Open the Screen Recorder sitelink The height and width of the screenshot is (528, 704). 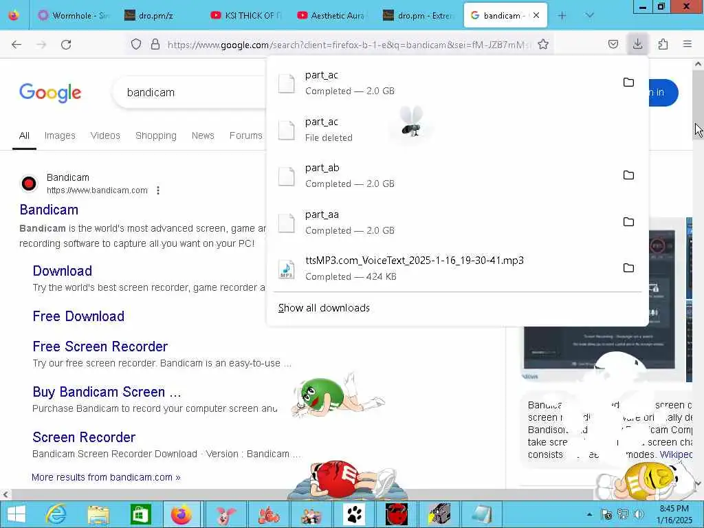(x=84, y=437)
